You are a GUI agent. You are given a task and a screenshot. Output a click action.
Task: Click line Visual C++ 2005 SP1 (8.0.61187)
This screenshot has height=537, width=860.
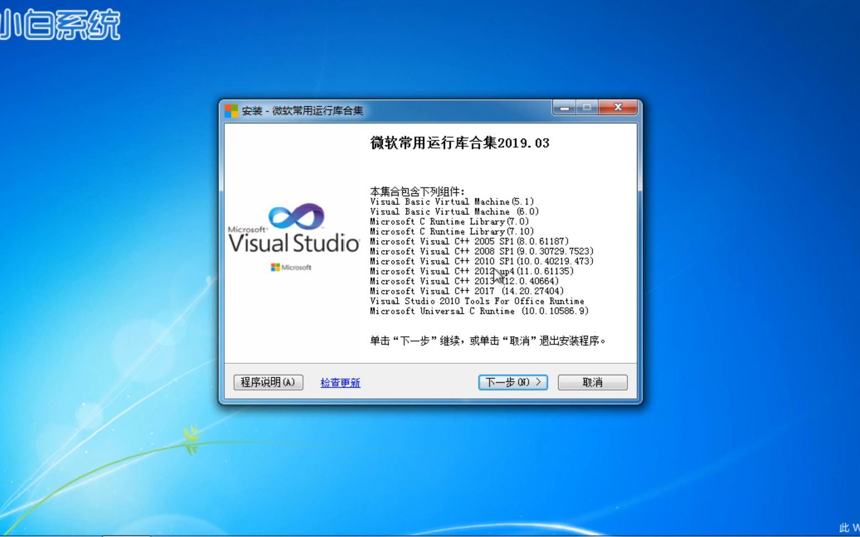[x=469, y=241]
